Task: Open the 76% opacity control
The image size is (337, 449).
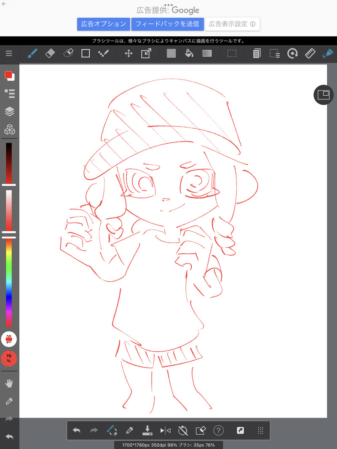Action: click(x=9, y=358)
